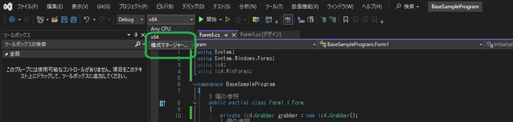This screenshot has height=122, width=513.
Task: Collapse the class Form1 code block
Action: point(195,103)
